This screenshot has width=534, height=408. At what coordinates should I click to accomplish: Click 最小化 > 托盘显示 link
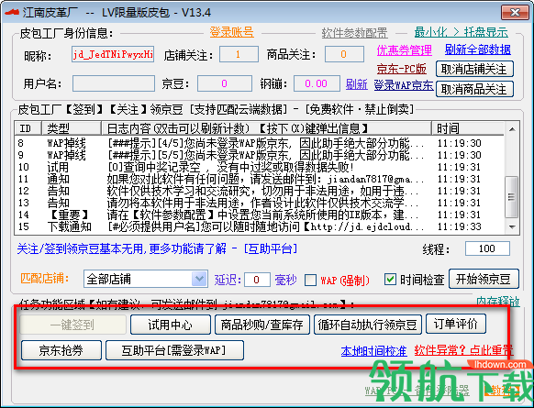[x=462, y=33]
